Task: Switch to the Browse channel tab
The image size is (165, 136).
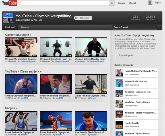Action: (x=25, y=27)
